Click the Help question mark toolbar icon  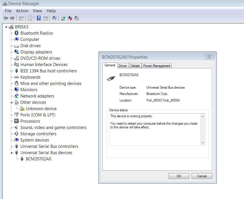click(39, 18)
